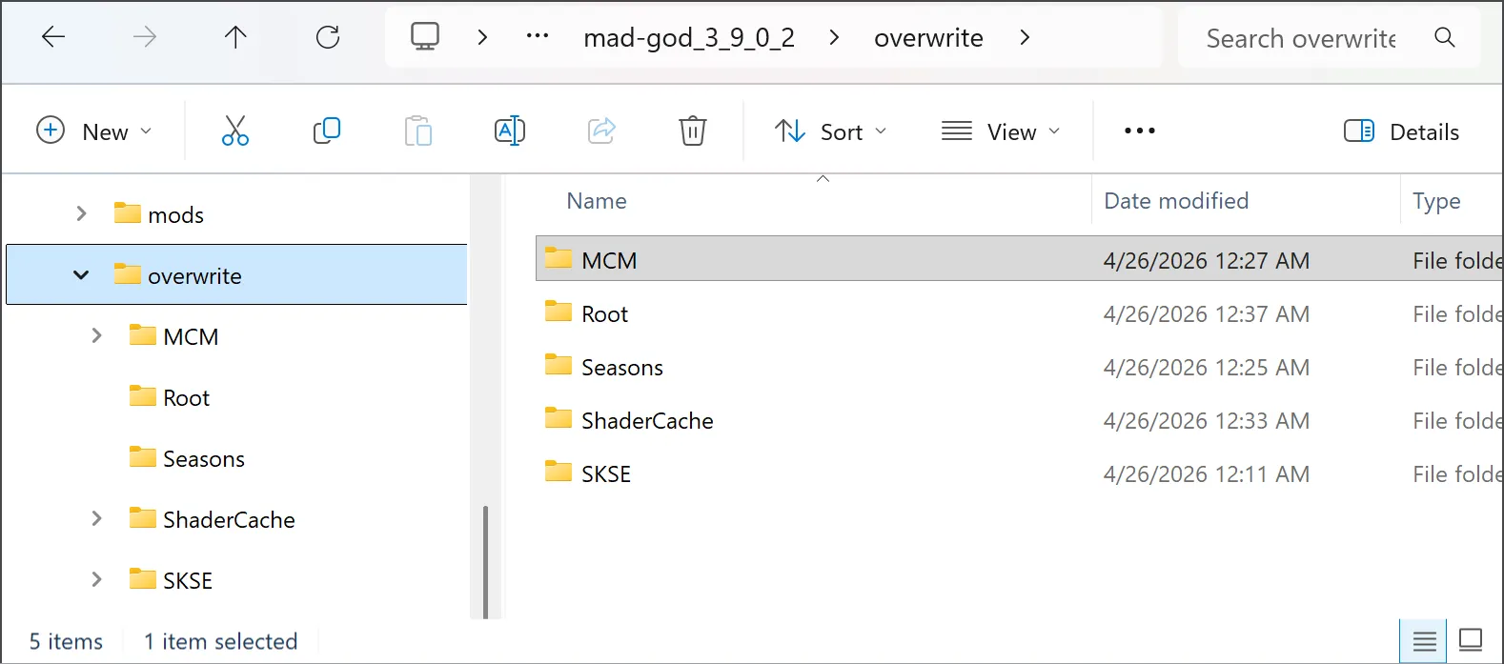Switch to large thumbnails view
This screenshot has height=664, width=1504.
(x=1471, y=640)
